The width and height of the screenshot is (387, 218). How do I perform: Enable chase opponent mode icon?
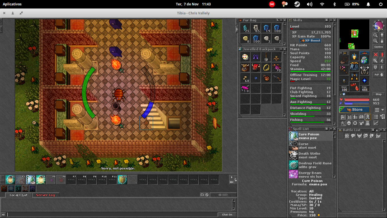point(382,61)
